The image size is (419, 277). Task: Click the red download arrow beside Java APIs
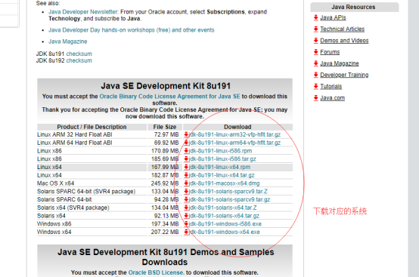click(x=316, y=17)
